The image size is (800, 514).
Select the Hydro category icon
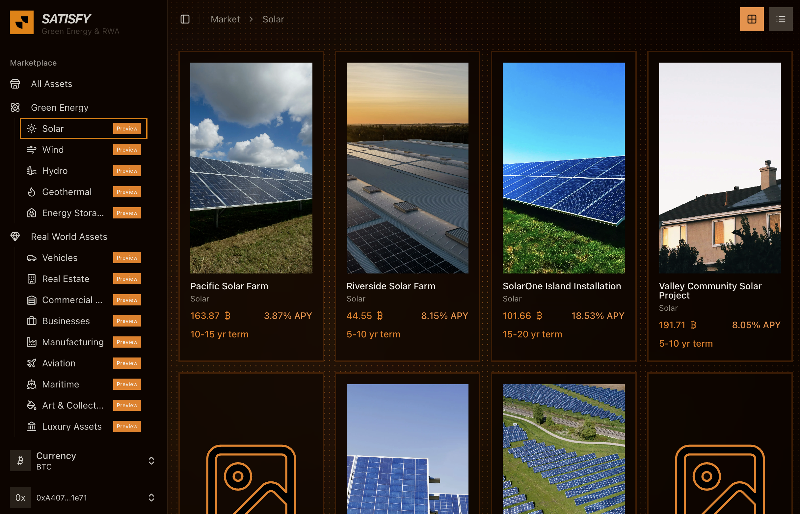(31, 171)
